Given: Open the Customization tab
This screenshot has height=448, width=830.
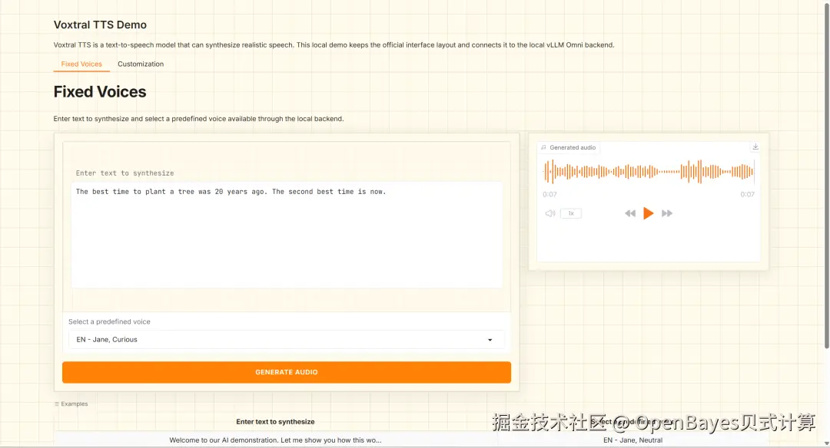Looking at the screenshot, I should tap(141, 64).
